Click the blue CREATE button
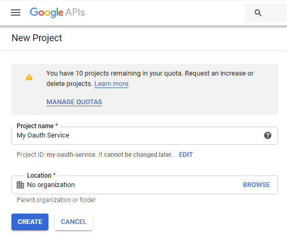 [x=30, y=222]
